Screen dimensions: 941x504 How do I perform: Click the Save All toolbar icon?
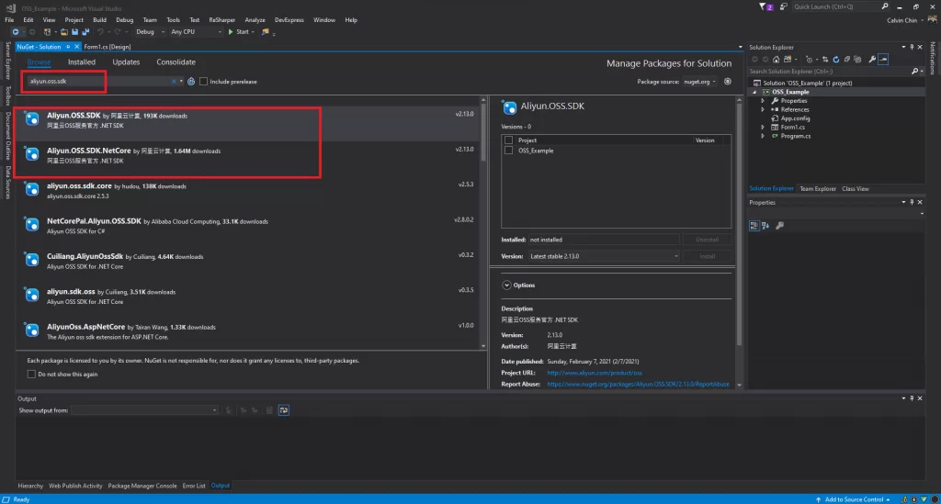[85, 32]
